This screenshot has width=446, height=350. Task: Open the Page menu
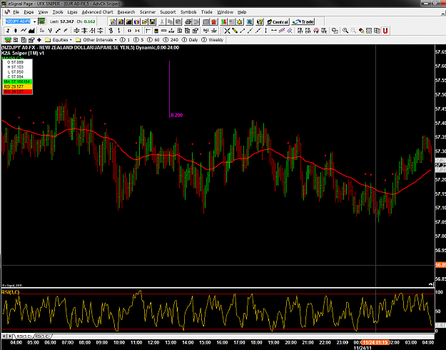29,12
